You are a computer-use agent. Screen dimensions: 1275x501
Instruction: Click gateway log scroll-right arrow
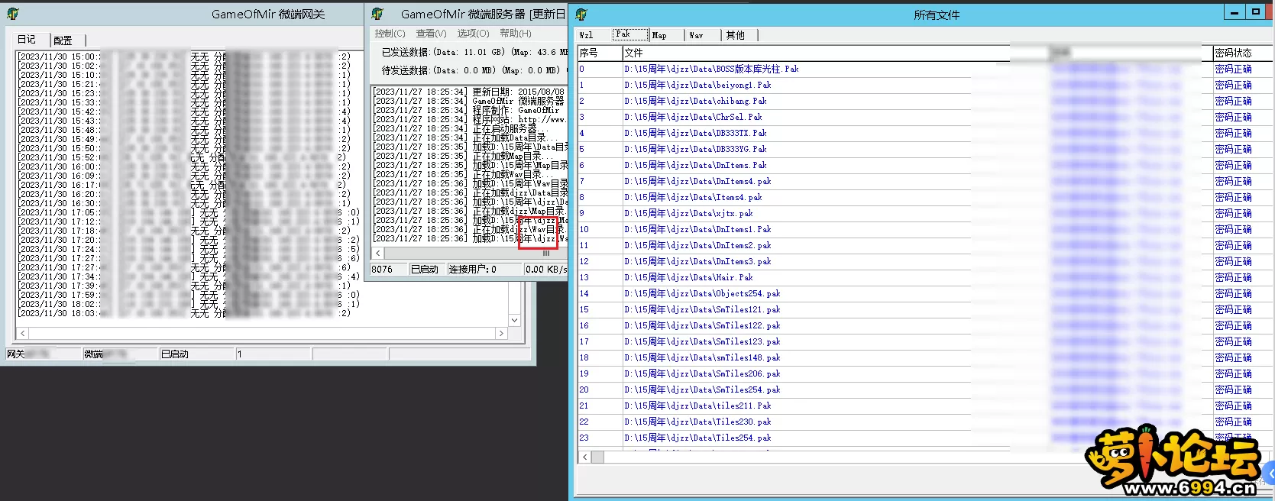(x=501, y=334)
